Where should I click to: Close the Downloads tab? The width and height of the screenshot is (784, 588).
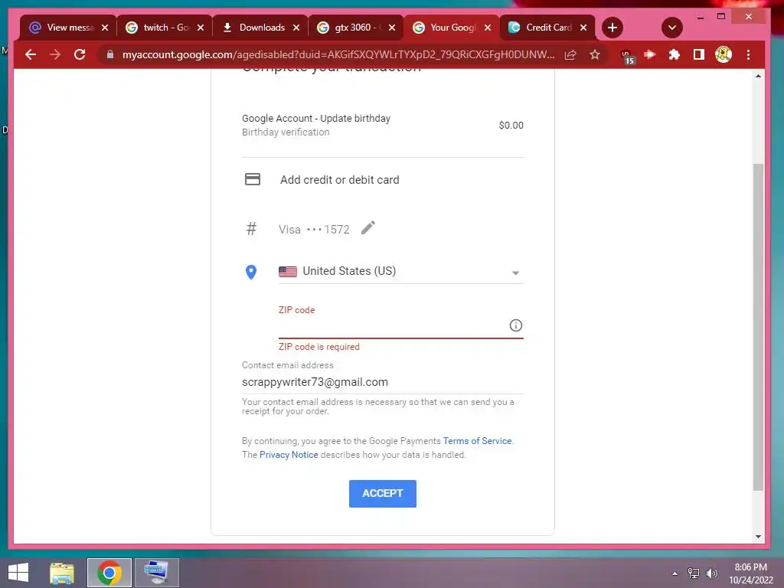pyautogui.click(x=296, y=28)
